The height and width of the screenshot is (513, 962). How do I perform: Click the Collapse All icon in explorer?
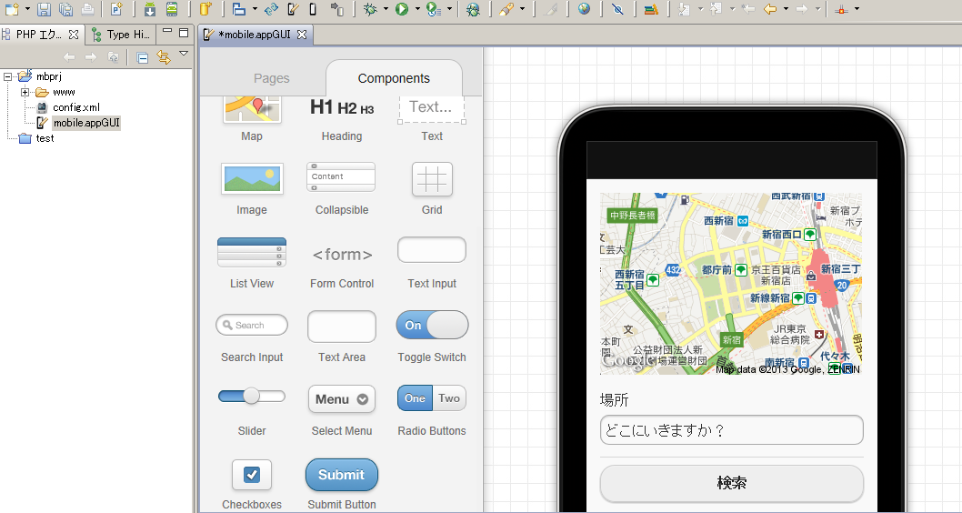tap(143, 57)
